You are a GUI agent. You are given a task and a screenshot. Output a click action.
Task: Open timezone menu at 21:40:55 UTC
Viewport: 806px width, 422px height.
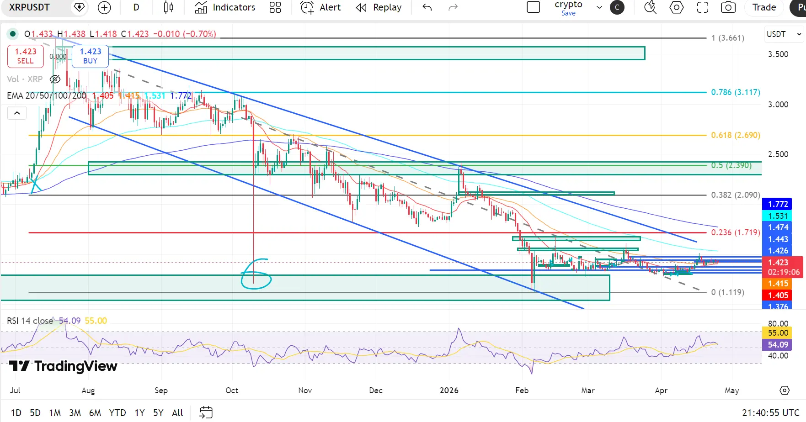(x=770, y=413)
